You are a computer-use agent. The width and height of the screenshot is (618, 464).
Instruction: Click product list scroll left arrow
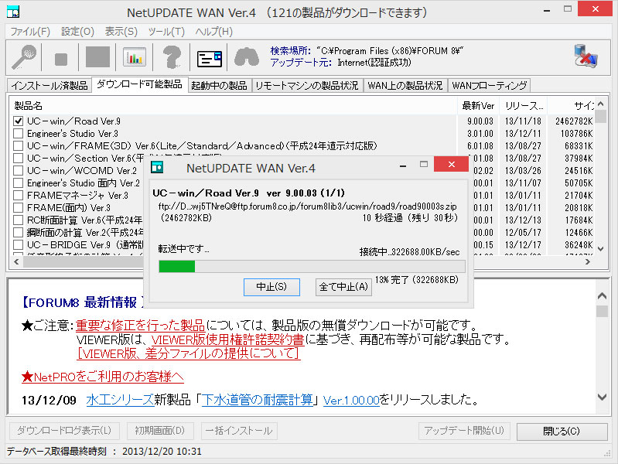point(16,261)
